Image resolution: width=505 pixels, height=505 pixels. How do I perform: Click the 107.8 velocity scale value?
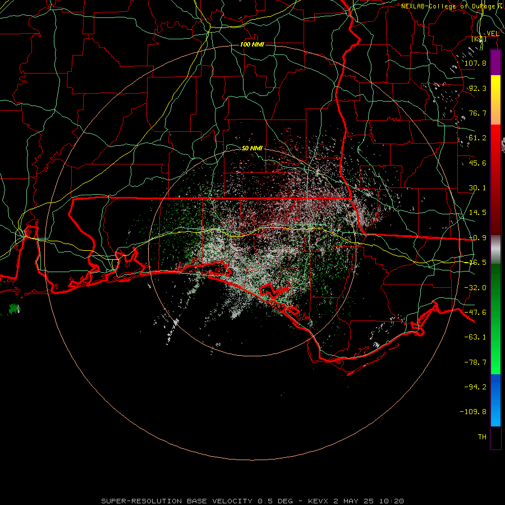pos(475,63)
